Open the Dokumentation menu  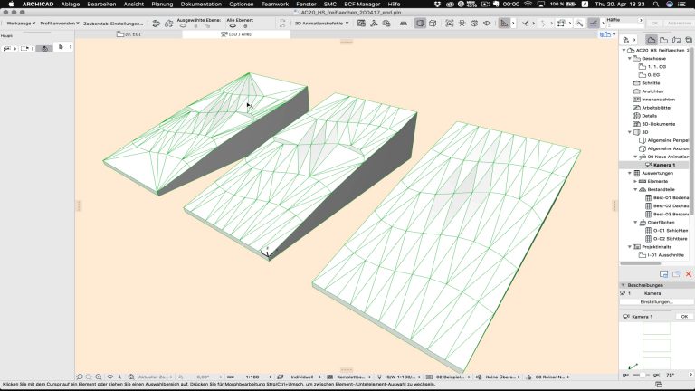200,5
